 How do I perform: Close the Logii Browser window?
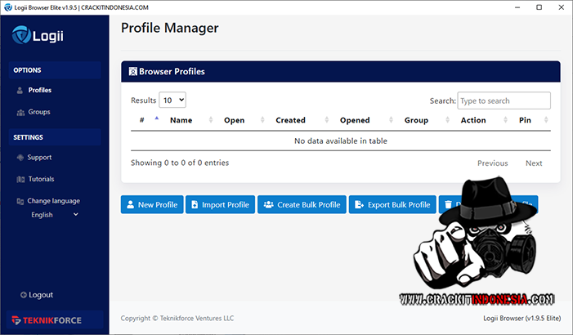tap(562, 7)
